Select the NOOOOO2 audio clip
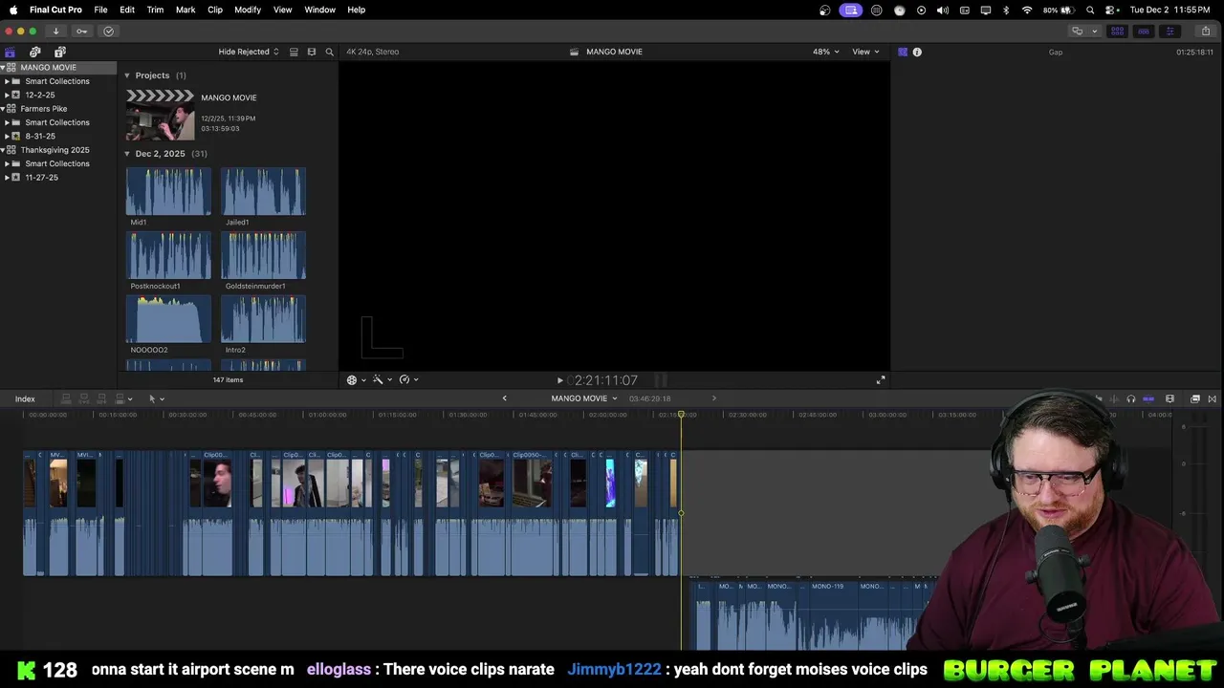Image resolution: width=1224 pixels, height=688 pixels. (168, 318)
